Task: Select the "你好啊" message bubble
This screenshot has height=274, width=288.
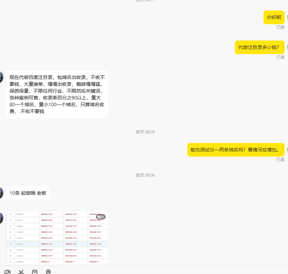Action: pyautogui.click(x=274, y=17)
